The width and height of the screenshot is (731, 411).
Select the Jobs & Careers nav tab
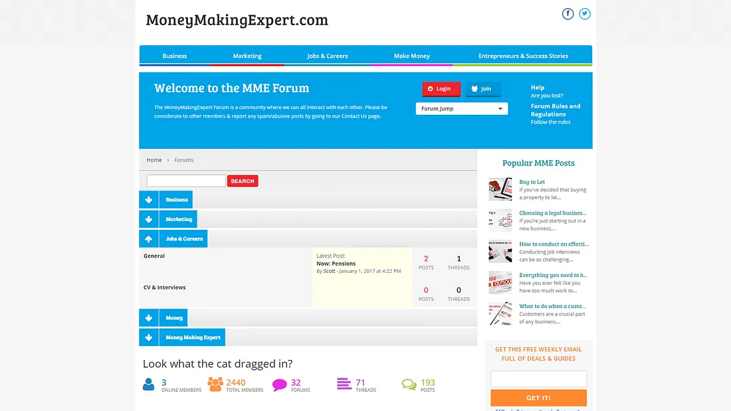[328, 56]
